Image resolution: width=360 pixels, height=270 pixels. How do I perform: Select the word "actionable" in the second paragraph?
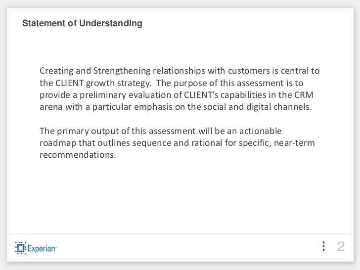(x=260, y=131)
